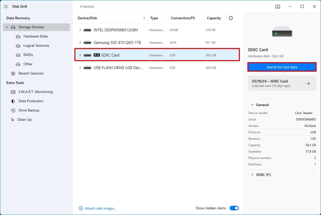
Task: Click the USB FLASH DRIVE disk icon
Action: tap(87, 68)
